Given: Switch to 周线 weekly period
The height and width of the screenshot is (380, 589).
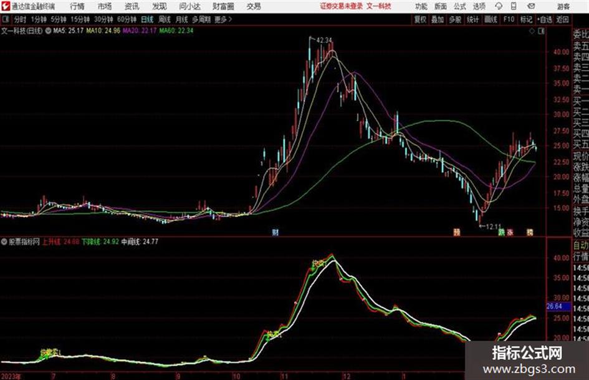Looking at the screenshot, I should 164,19.
